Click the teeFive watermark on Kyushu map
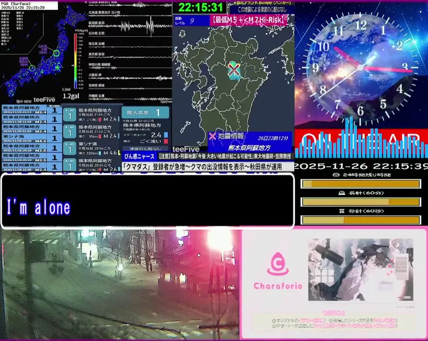 [186, 149]
